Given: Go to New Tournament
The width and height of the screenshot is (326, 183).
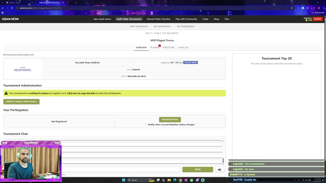Looking at the screenshot, I should point(139,26).
